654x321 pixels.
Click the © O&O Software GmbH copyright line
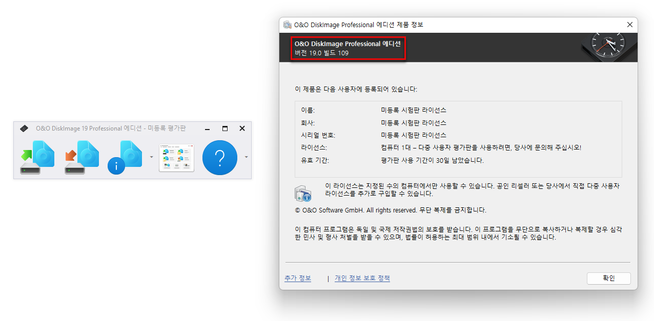tap(390, 210)
